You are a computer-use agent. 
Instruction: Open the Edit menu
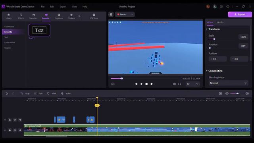[x=52, y=7]
